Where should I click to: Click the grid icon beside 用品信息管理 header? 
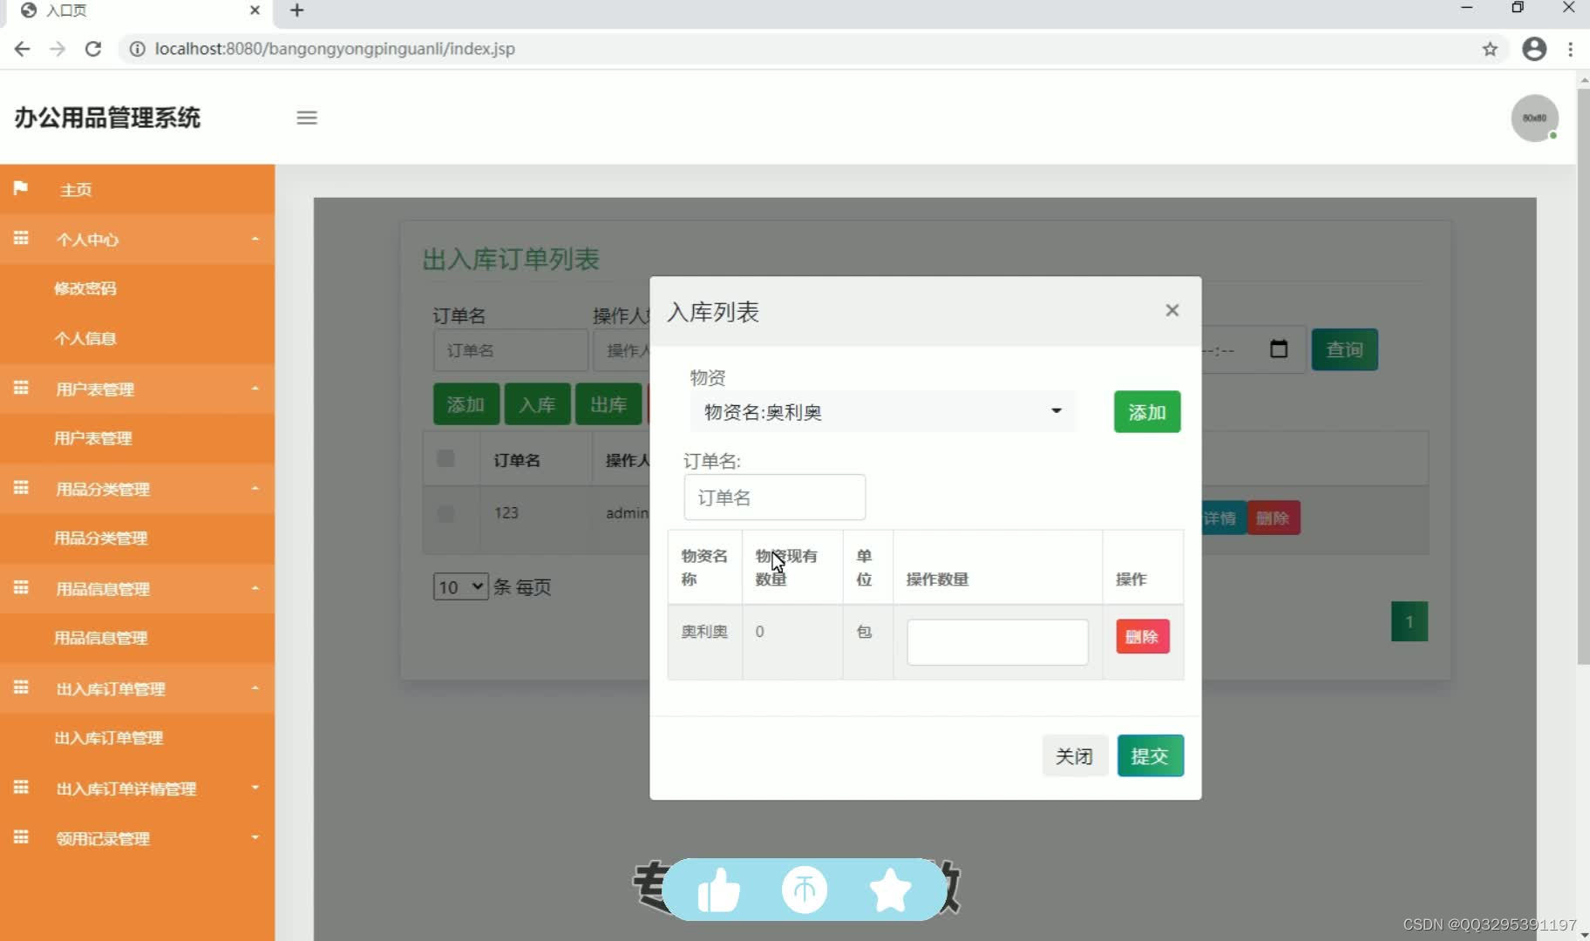pyautogui.click(x=21, y=587)
